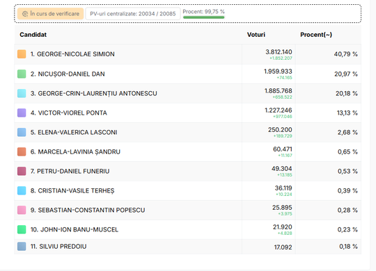This screenshot has height=271, width=376.
Task: Select the blue swatch for Elena-Valerica Lasconi
Action: coord(22,132)
